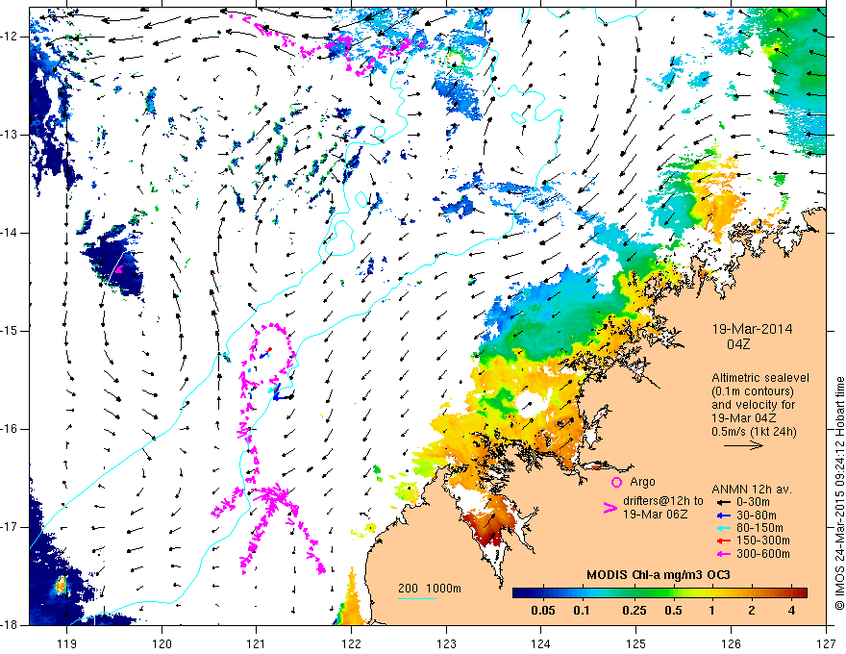Viewport: 846px width, 654px height.
Task: Click the '80-150m' depth label
Action: click(759, 528)
